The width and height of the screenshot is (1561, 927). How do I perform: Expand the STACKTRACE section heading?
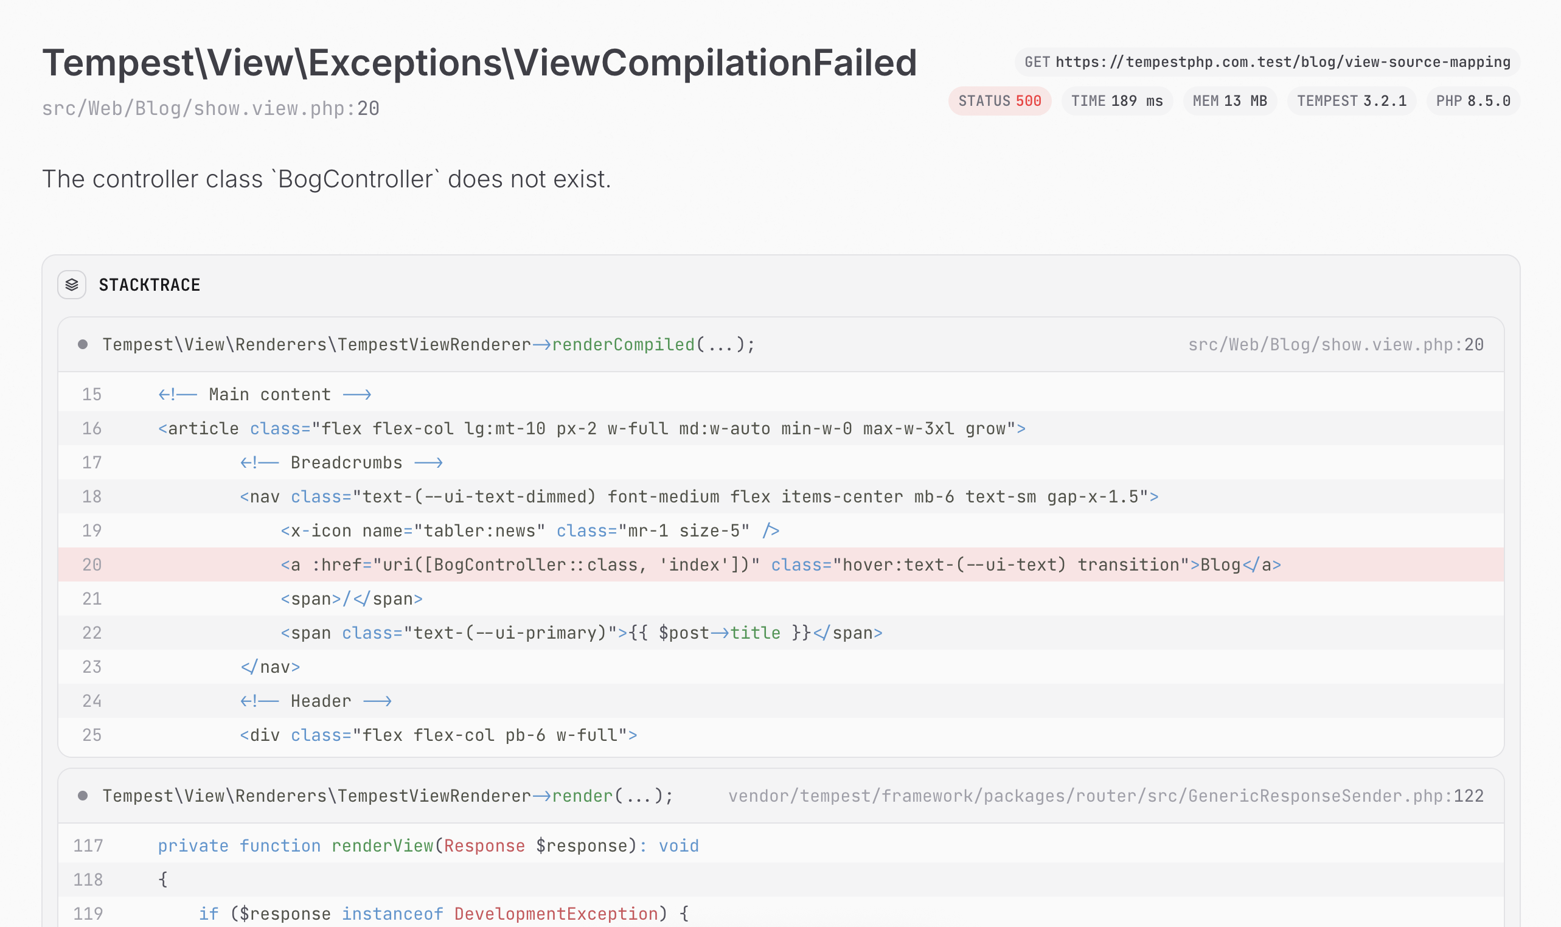(149, 285)
